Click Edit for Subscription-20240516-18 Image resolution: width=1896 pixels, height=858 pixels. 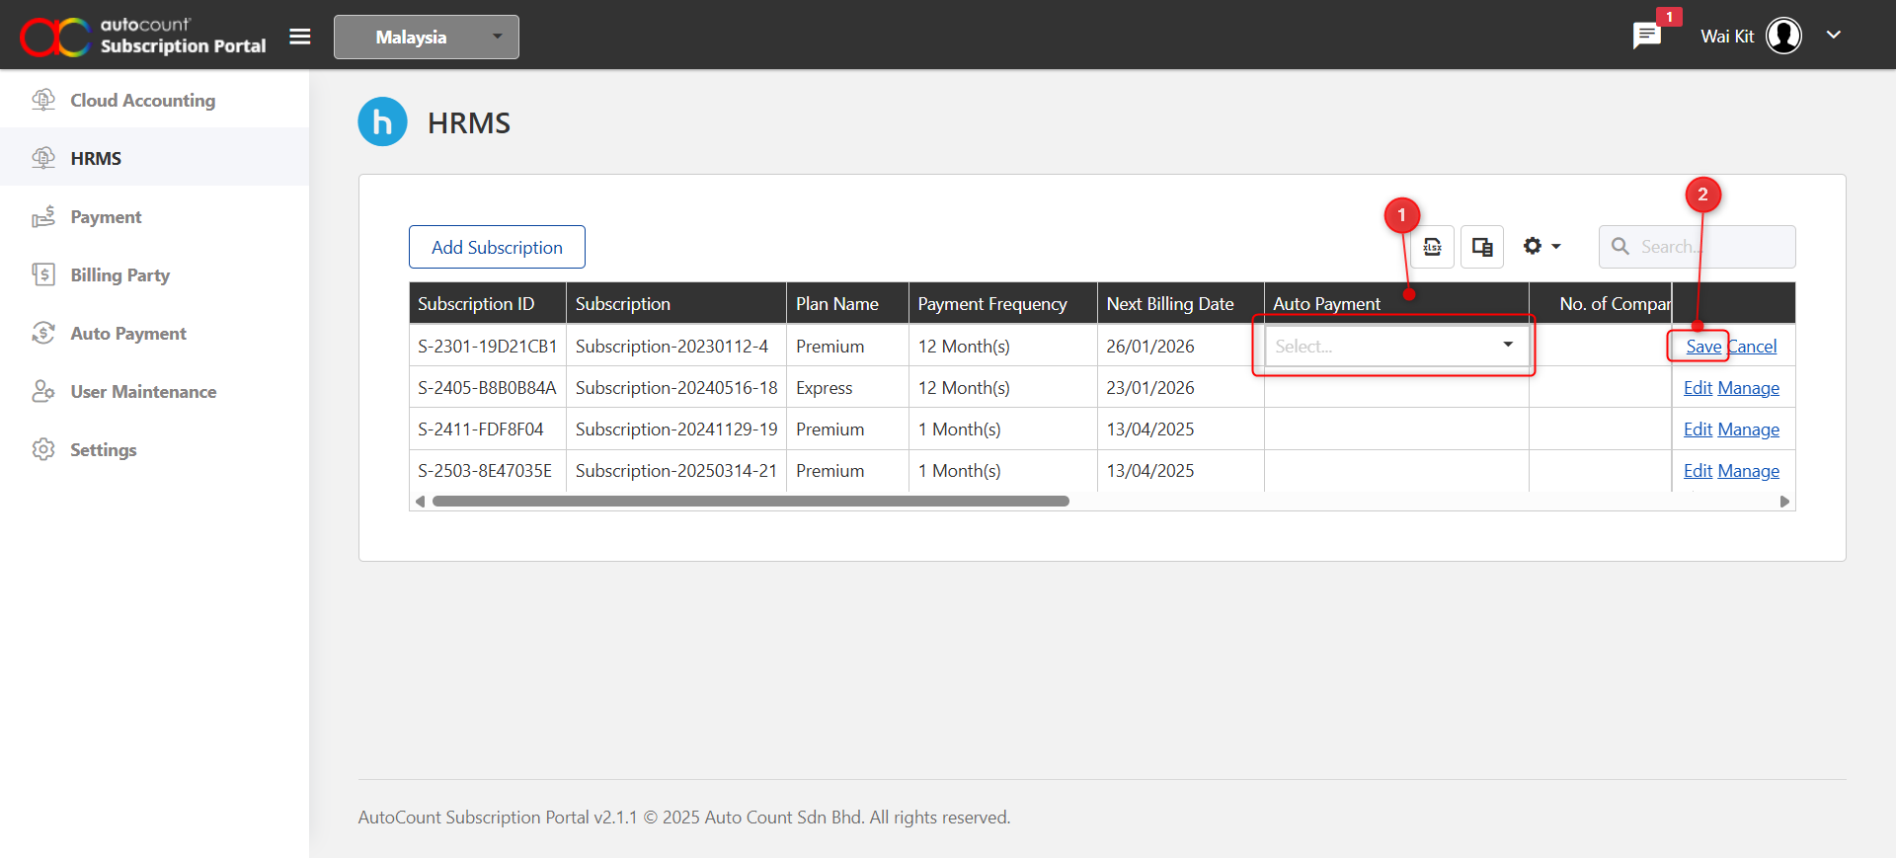pos(1698,388)
